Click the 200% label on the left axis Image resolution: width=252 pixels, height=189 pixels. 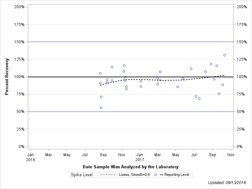(x=19, y=7)
